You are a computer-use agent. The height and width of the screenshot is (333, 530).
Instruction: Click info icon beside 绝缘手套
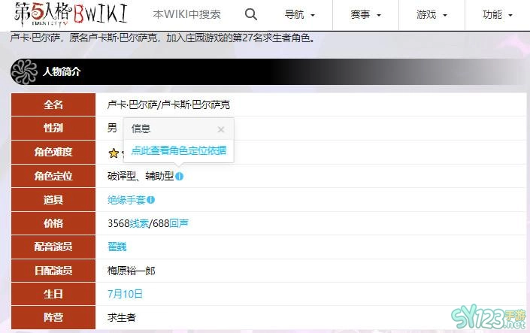pos(151,200)
